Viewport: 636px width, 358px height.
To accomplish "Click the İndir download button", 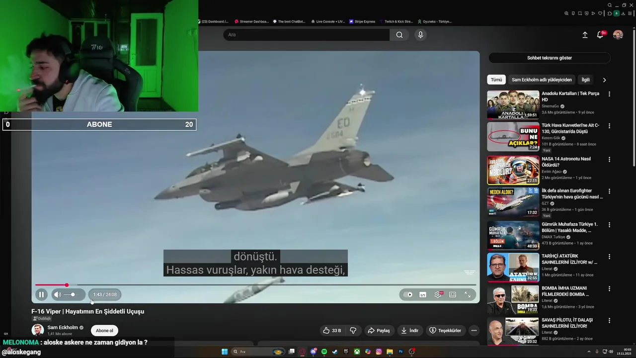I will 410,330.
